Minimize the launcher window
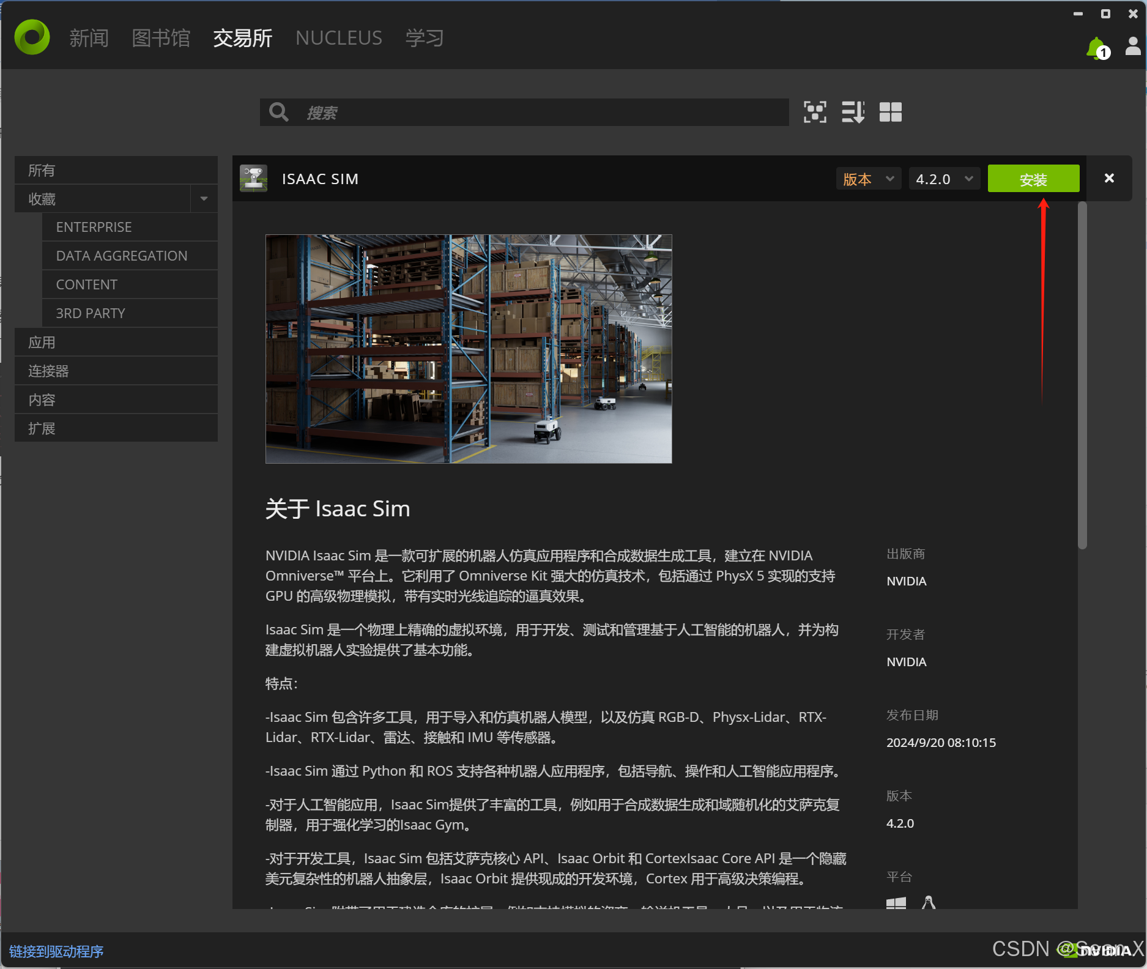 coord(1078,13)
